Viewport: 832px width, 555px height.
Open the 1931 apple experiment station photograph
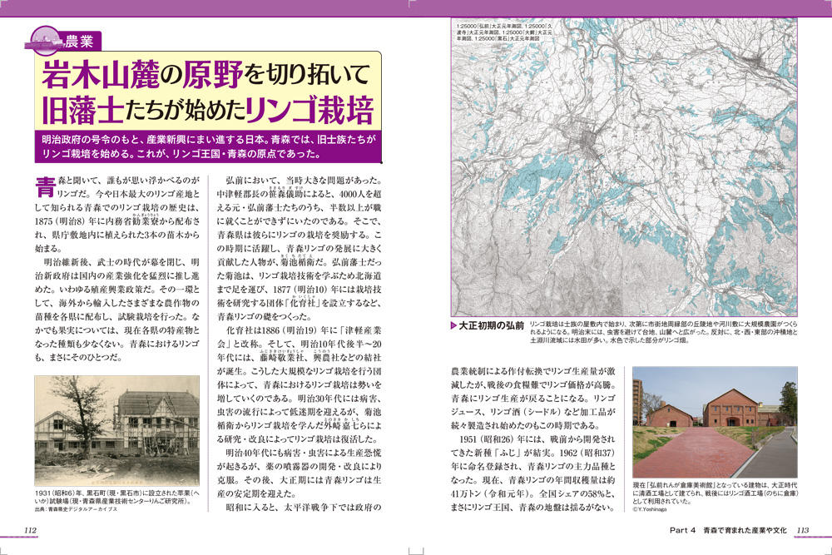click(117, 431)
